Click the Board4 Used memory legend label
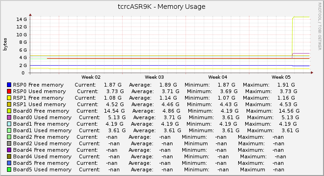Viewport: 324px width, 176px height. (42, 156)
